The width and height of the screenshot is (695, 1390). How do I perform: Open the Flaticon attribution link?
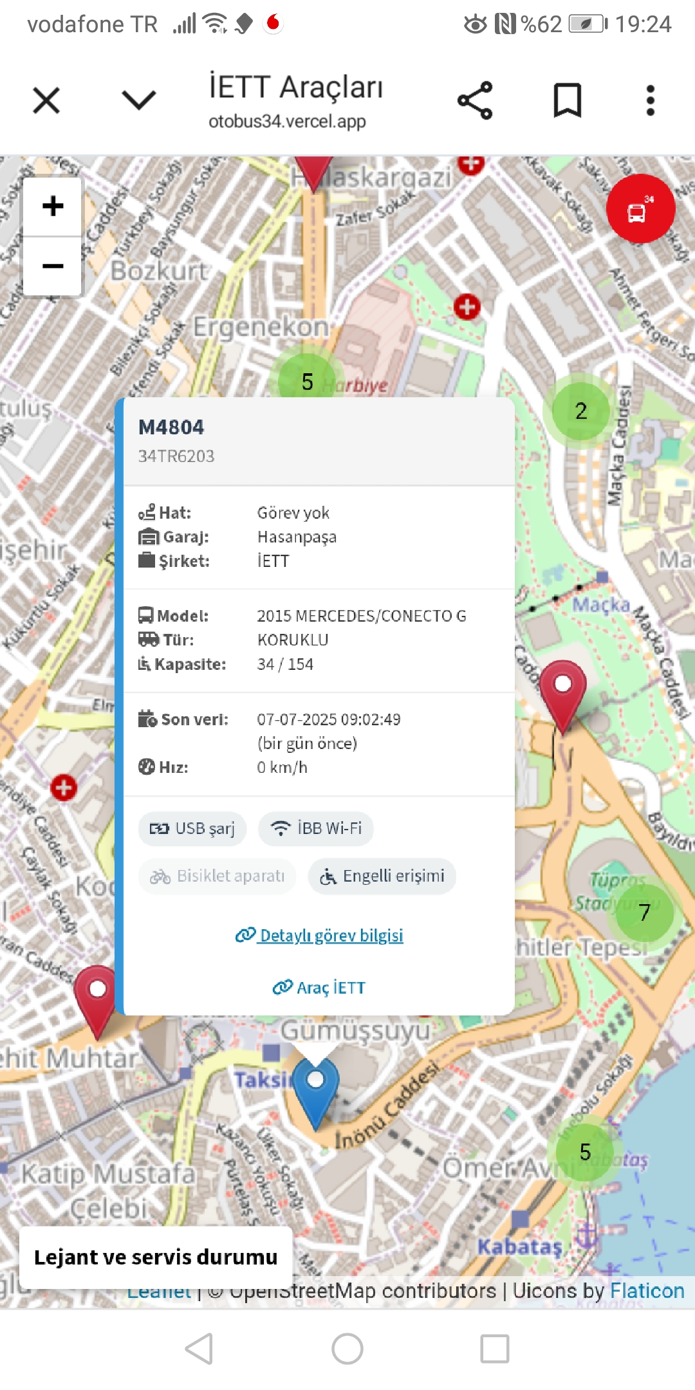coord(647,1291)
